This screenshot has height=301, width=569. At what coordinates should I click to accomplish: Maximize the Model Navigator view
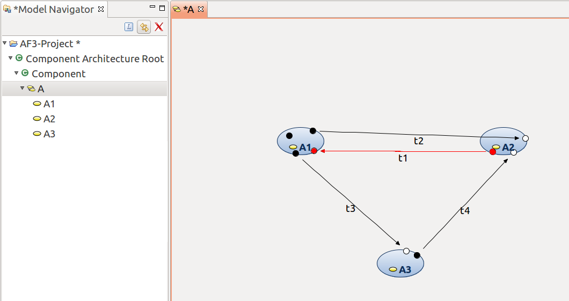[162, 8]
